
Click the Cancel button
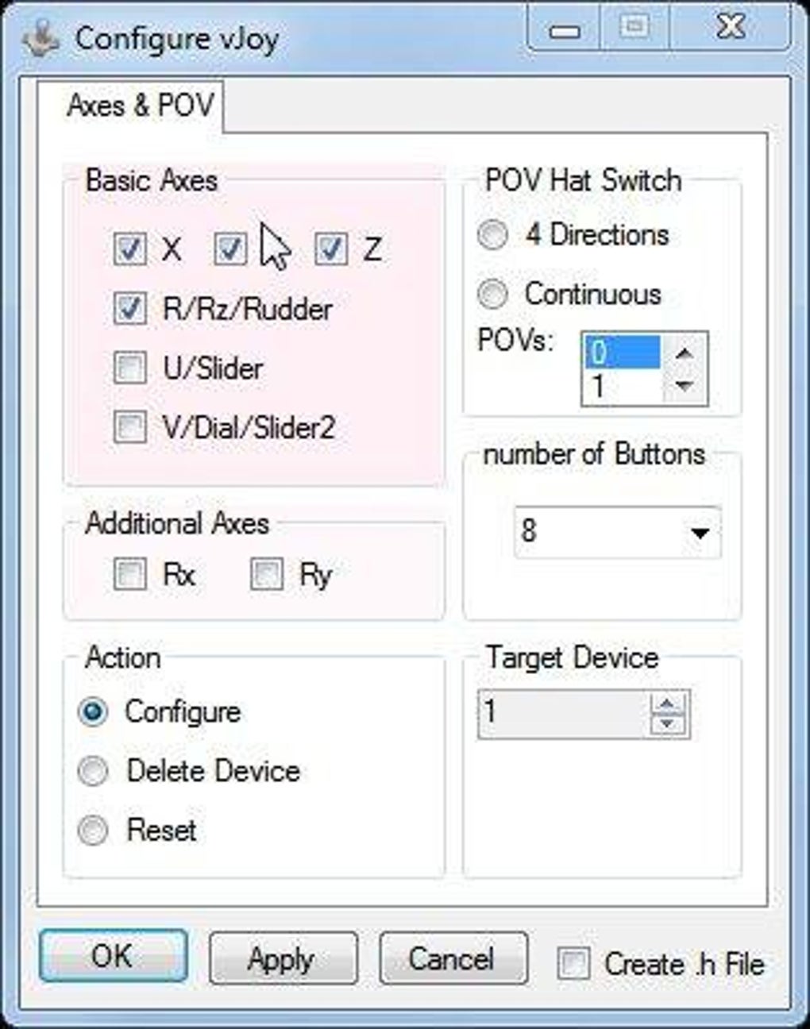pyautogui.click(x=453, y=958)
